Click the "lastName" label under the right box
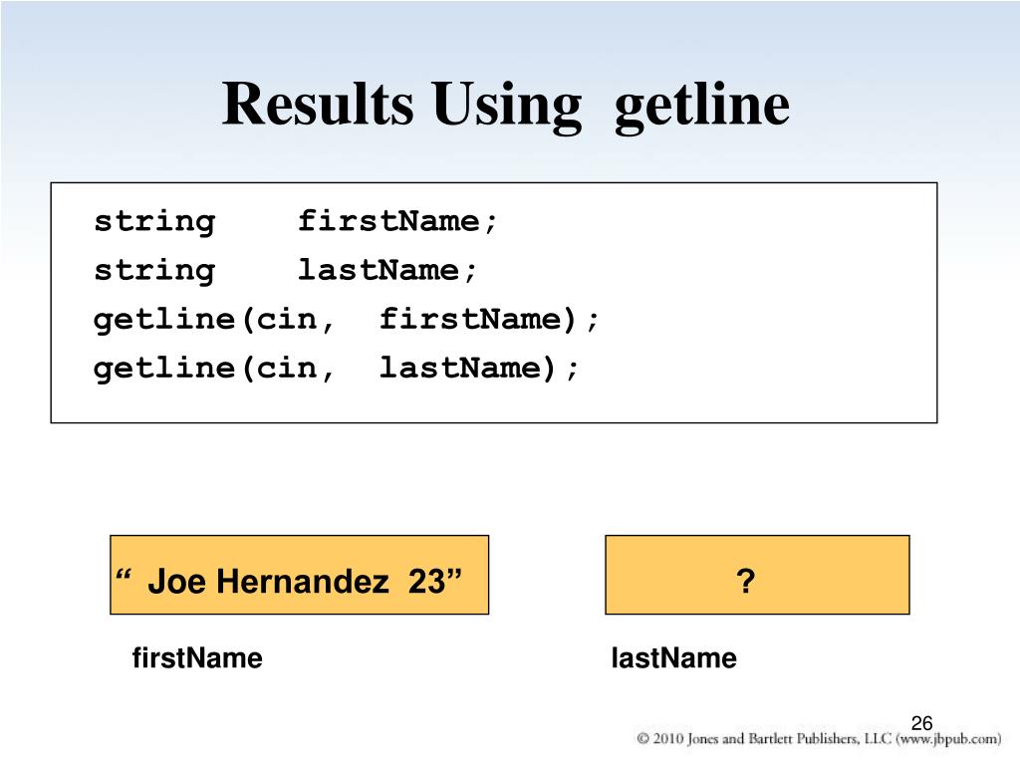The image size is (1020, 765). click(x=674, y=658)
